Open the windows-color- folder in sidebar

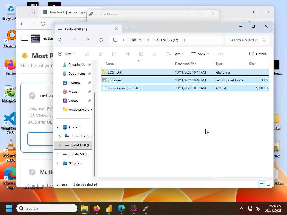point(77,109)
